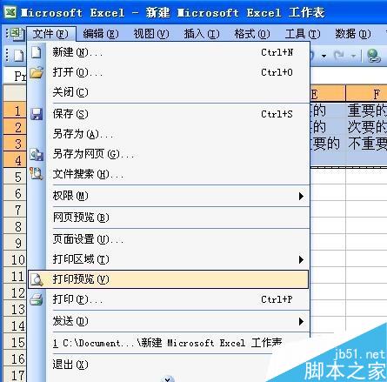Open the undo dropdown arrow in toolbar
387x382 pixels.
pyautogui.click(x=324, y=56)
